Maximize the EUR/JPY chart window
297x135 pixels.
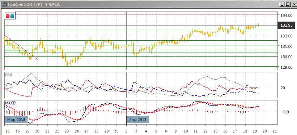(x=288, y=4)
